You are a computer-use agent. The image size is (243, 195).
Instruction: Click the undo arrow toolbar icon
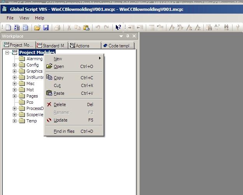tap(98, 28)
